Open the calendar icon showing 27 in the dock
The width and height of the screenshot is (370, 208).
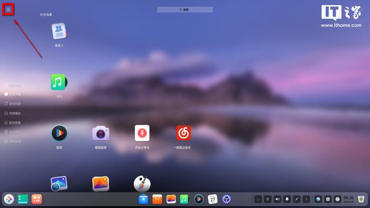point(212,199)
